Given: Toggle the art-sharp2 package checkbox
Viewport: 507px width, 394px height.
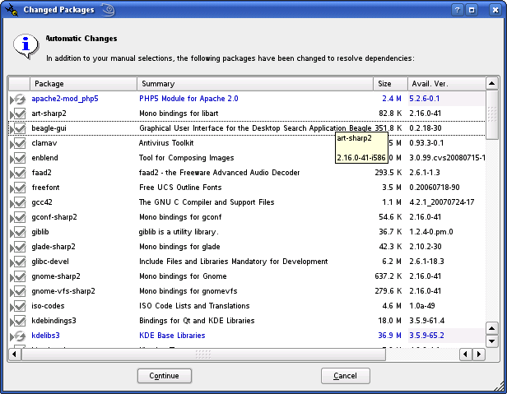Looking at the screenshot, I should point(20,114).
